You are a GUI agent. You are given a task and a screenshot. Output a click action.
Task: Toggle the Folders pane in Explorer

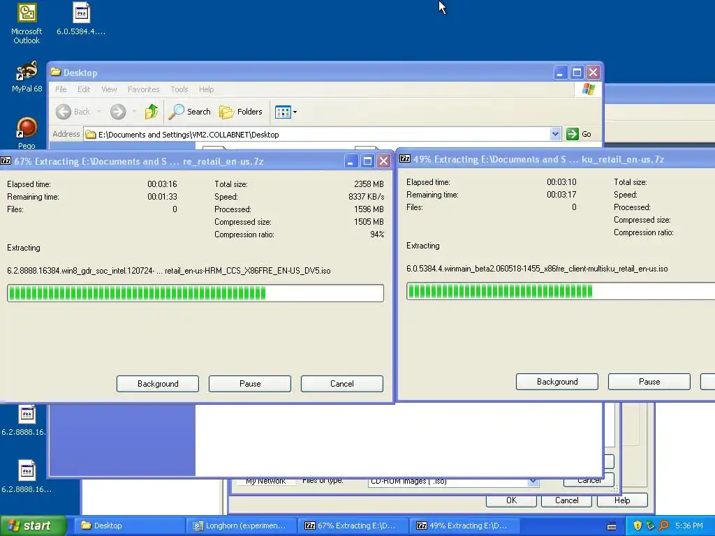point(241,112)
